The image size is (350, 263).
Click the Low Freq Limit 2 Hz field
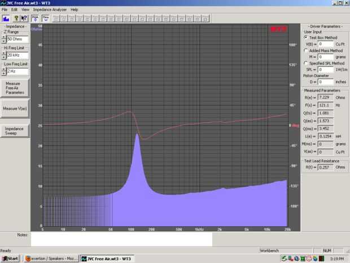tap(17, 71)
